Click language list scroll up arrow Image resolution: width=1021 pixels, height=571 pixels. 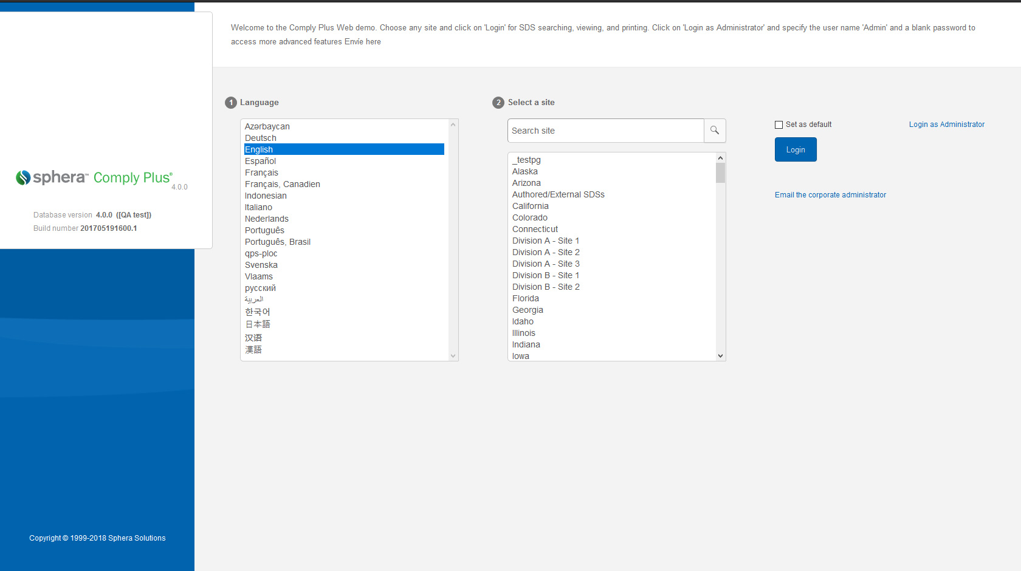pos(453,125)
